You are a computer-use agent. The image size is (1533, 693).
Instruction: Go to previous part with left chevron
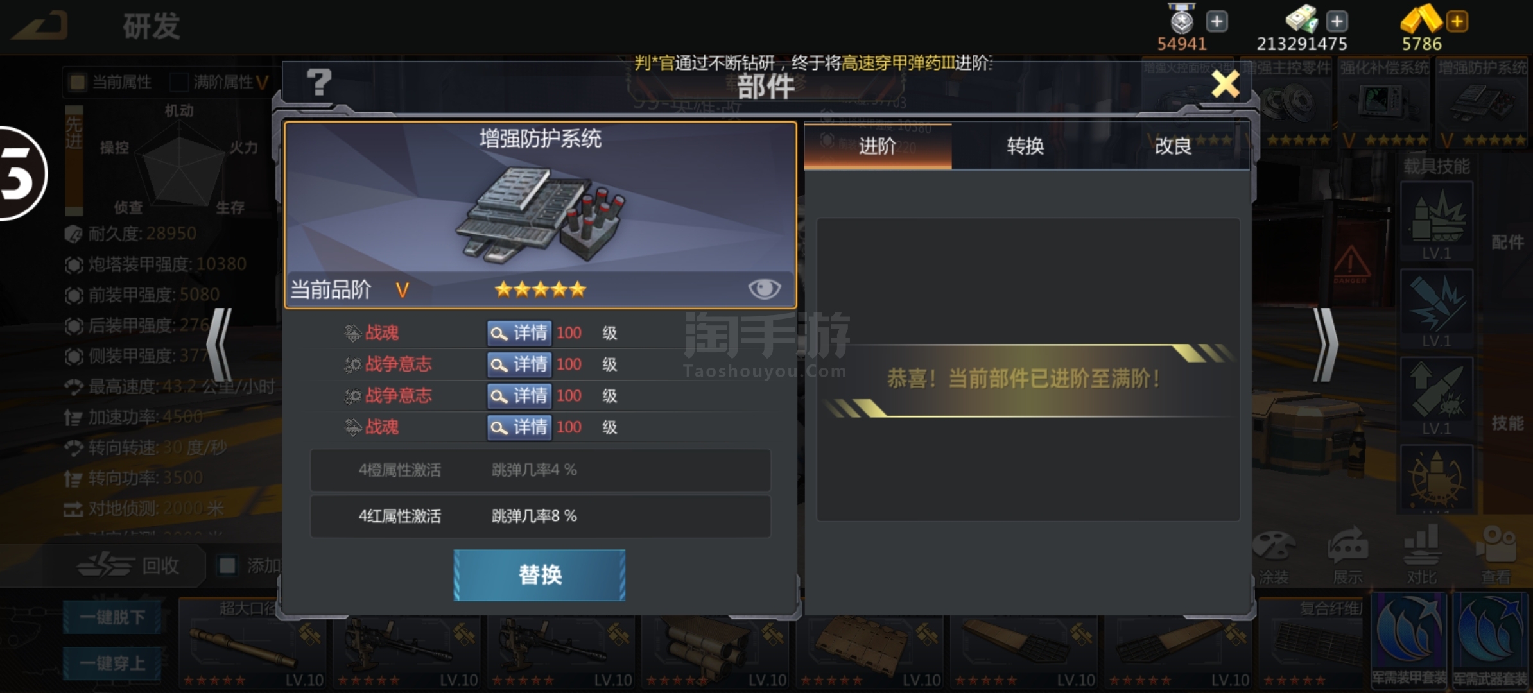[x=220, y=345]
